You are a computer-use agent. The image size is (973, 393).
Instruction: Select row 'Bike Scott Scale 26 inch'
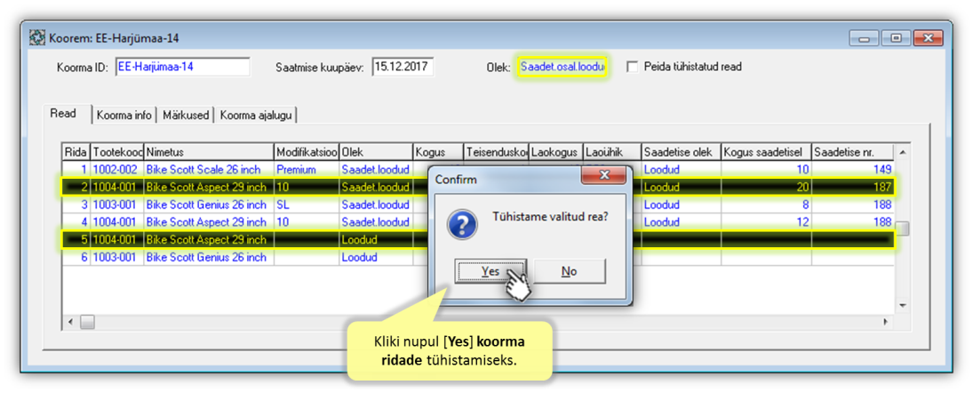pos(478,170)
